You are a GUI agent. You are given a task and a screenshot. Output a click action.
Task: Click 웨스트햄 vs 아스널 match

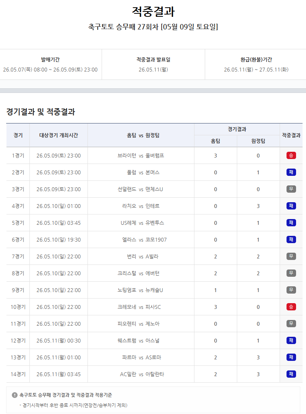(x=139, y=341)
